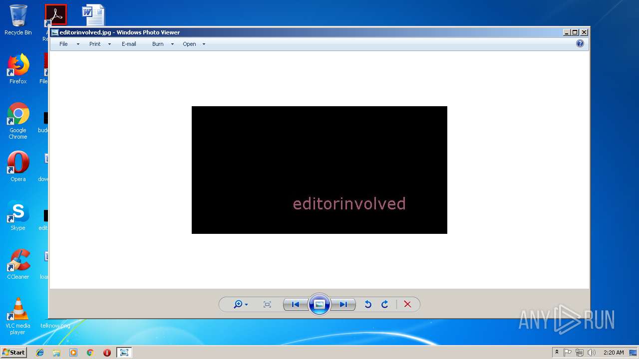Select the VLC media player shortcut
The image size is (639, 359).
(x=18, y=316)
